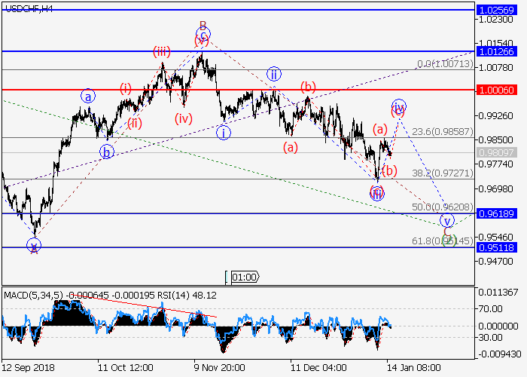Image resolution: width=527 pixels, height=377 pixels.
Task: Click the 01:00 time label box
Action: click(x=245, y=277)
